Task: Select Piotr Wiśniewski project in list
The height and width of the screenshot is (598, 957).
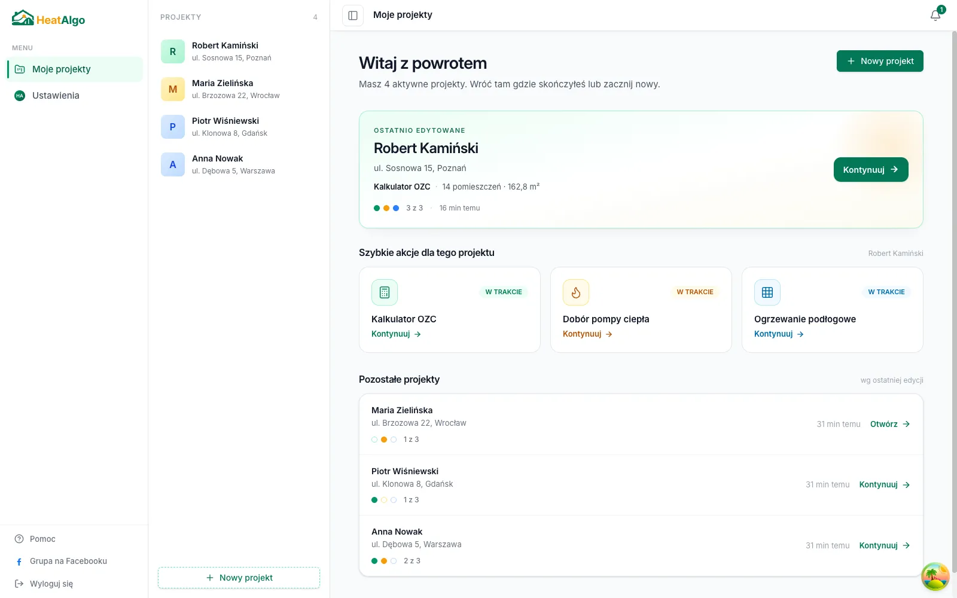Action: [x=239, y=127]
